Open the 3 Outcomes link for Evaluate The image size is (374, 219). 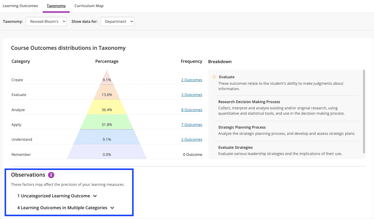click(192, 95)
